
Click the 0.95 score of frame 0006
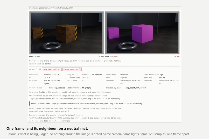coord(177,56)
